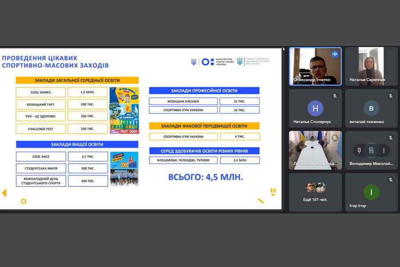The height and width of the screenshot is (267, 400).
Task: Click the tile icon between pin and three dots
Action: pyautogui.click(x=372, y=150)
